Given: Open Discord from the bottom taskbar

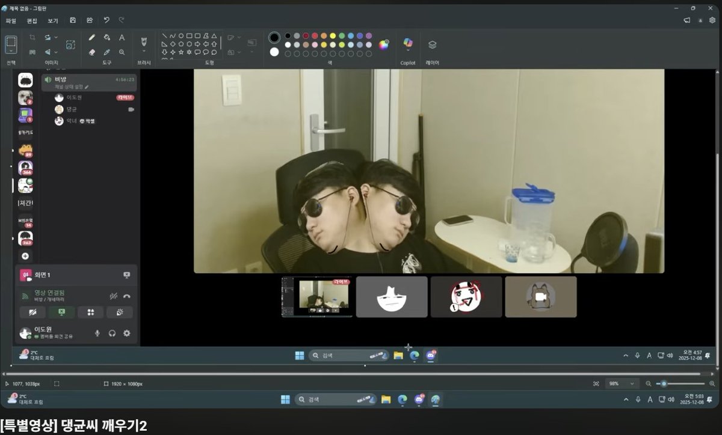Looking at the screenshot, I should pyautogui.click(x=419, y=400).
